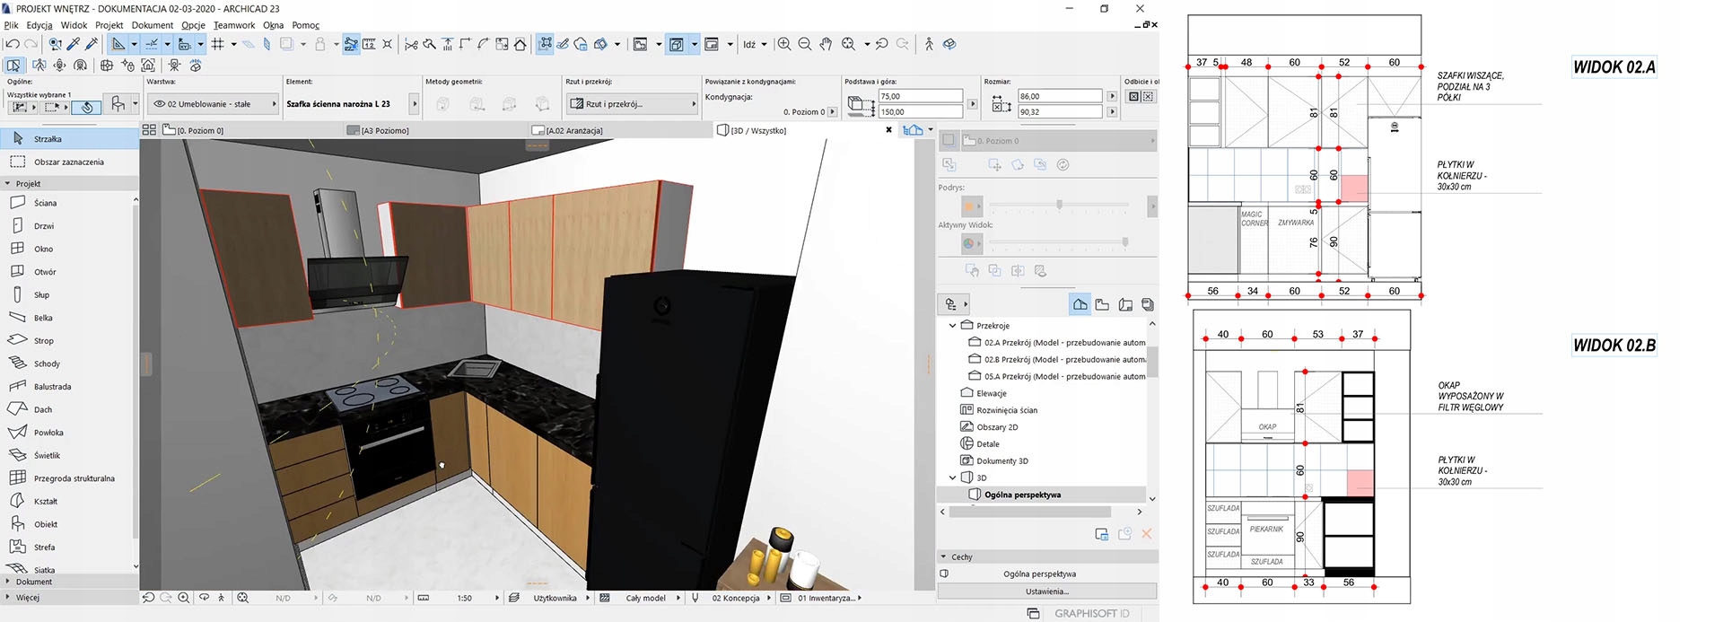This screenshot has height=622, width=1723.
Task: Click the Project Map icon in navigator
Action: point(1080,305)
